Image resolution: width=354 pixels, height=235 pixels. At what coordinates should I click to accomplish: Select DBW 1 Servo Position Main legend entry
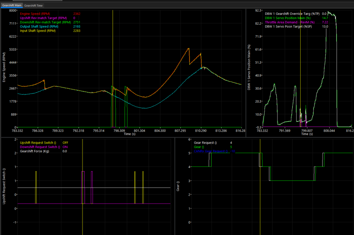(288, 18)
